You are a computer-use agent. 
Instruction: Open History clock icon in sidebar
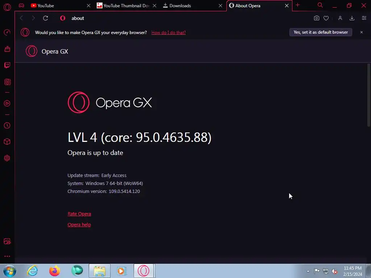click(7, 125)
